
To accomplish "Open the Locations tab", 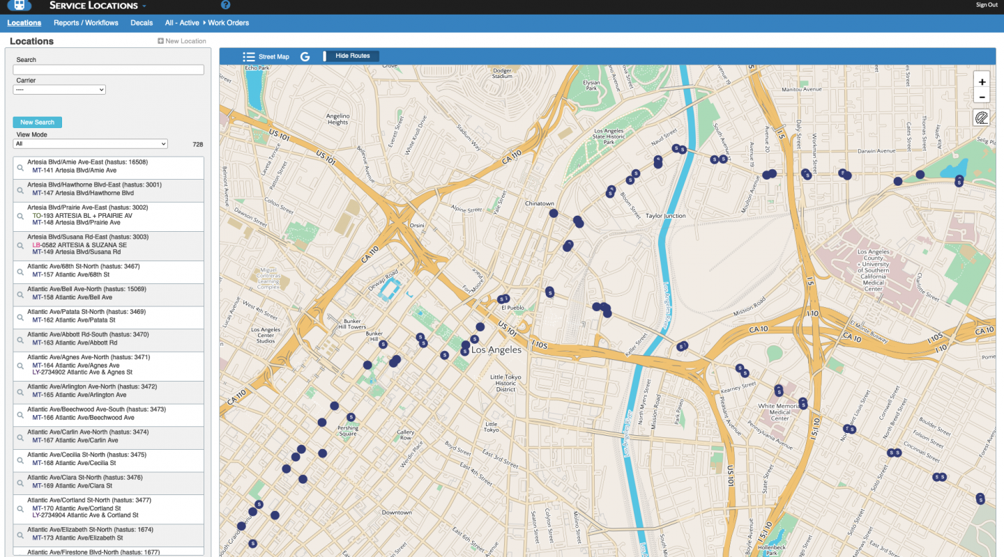I will [x=24, y=23].
